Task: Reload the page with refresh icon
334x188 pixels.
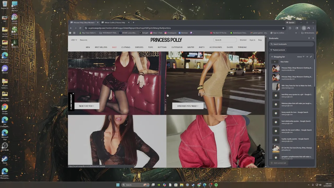Action: 80,28
